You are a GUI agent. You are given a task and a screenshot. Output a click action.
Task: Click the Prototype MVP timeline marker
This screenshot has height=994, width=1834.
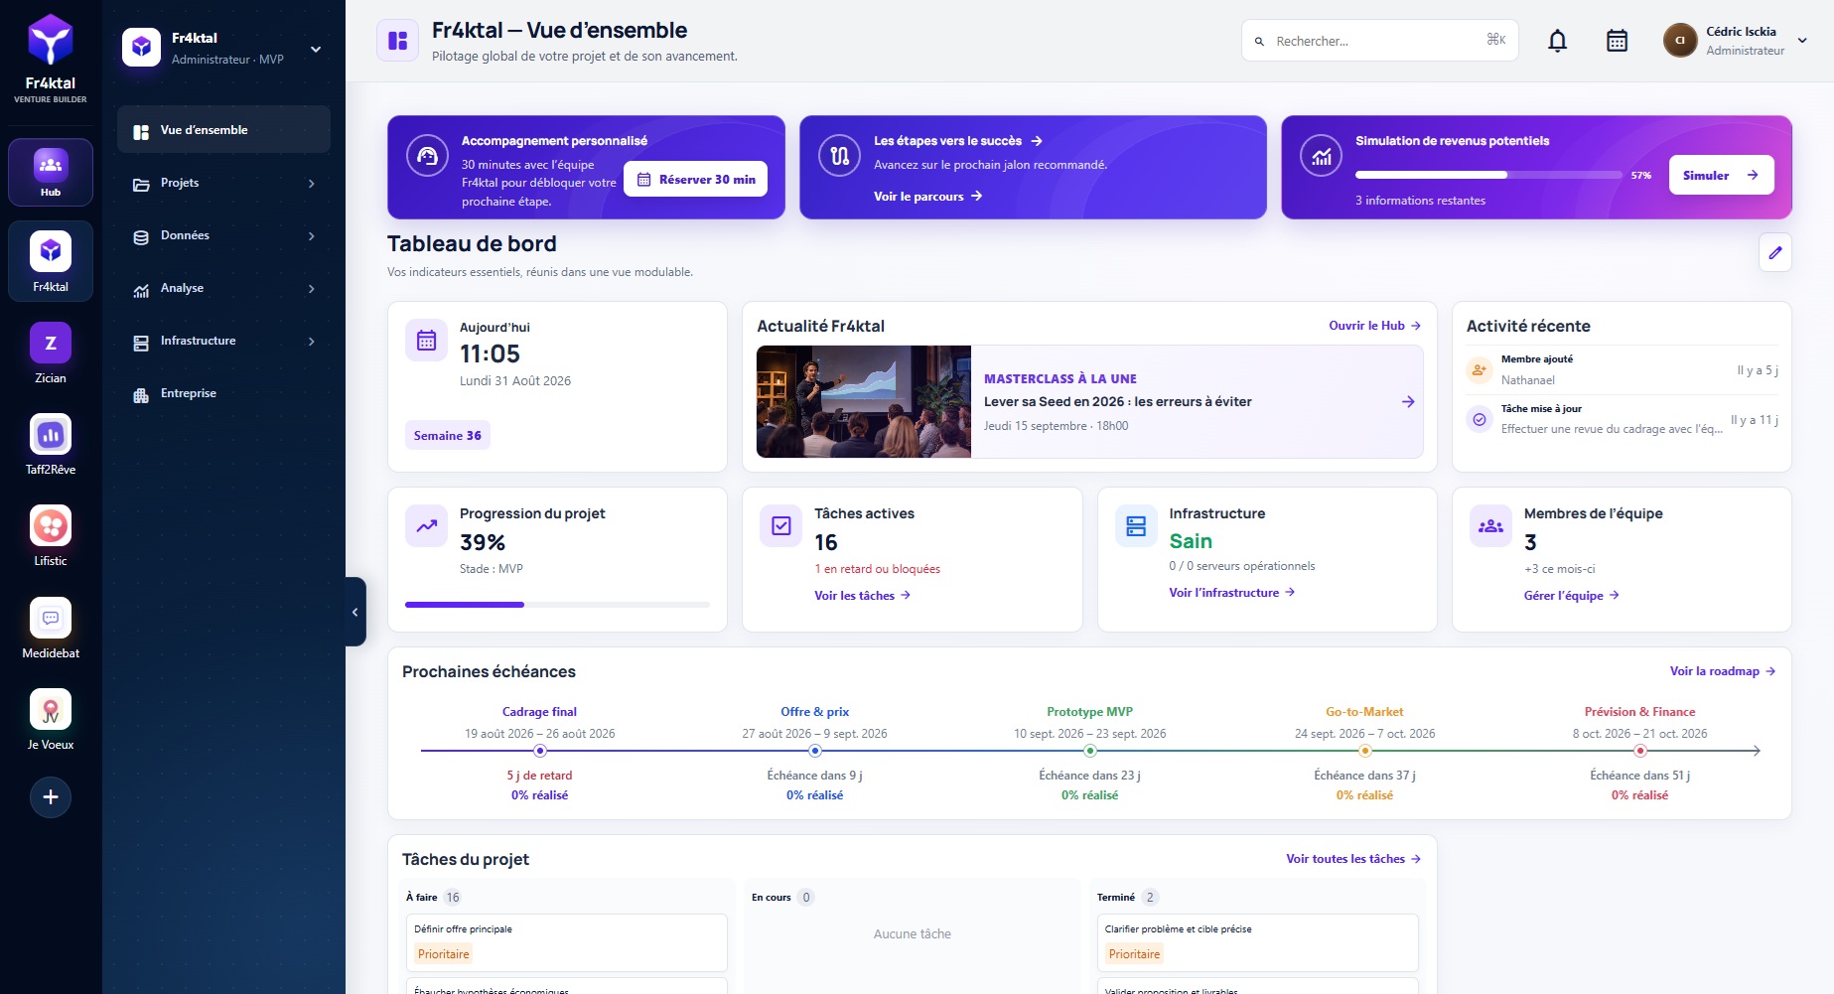coord(1090,751)
